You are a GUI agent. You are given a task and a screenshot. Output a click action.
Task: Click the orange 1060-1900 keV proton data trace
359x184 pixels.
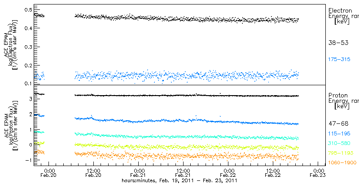pyautogui.click(x=187, y=157)
